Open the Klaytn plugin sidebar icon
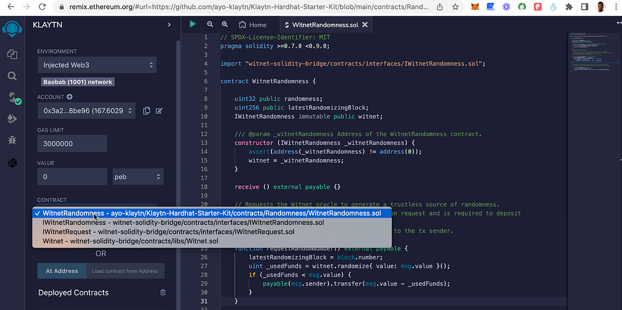 (12, 162)
